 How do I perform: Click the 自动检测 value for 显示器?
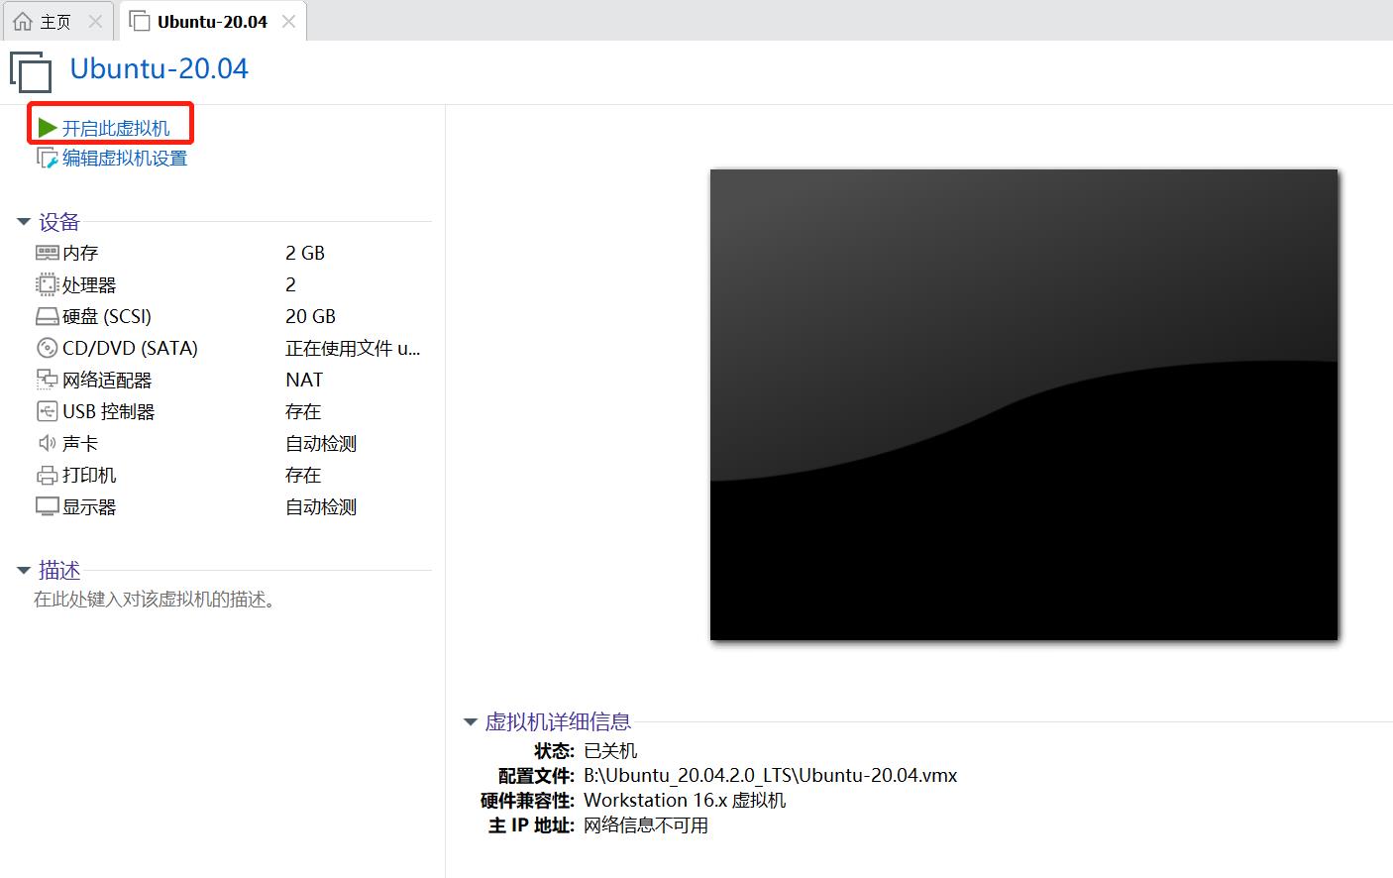coord(321,506)
